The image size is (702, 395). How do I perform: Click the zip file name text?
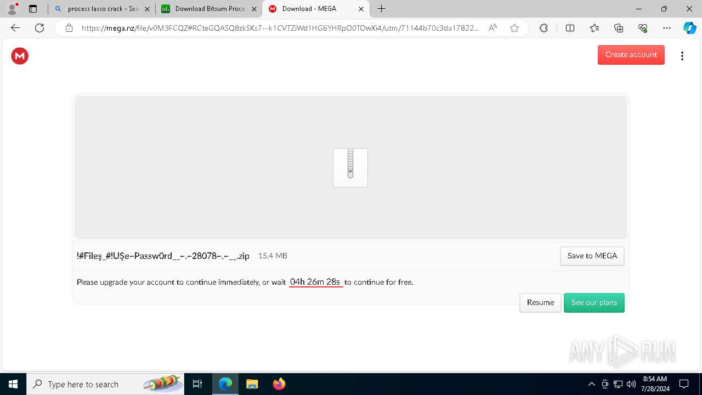[x=163, y=256]
